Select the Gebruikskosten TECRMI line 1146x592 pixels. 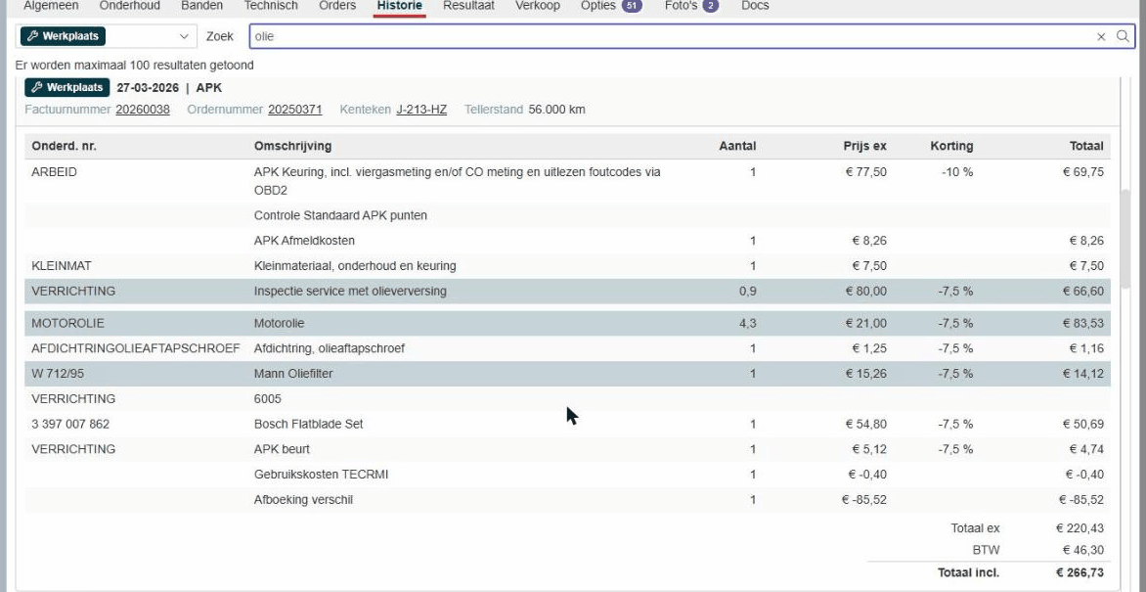pos(567,475)
